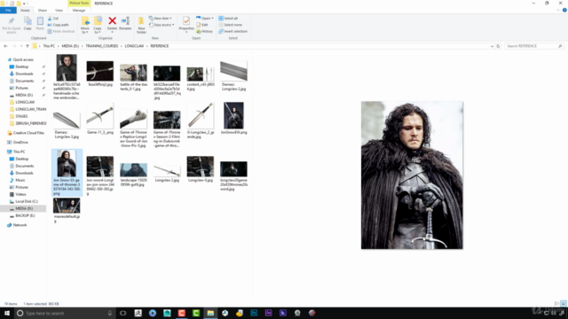Open Photoshop from the taskbar
Viewport: 568px width, 319px height.
[x=254, y=313]
